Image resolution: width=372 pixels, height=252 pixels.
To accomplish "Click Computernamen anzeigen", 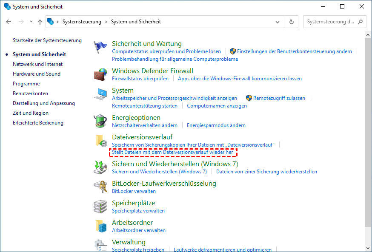I will (x=217, y=106).
